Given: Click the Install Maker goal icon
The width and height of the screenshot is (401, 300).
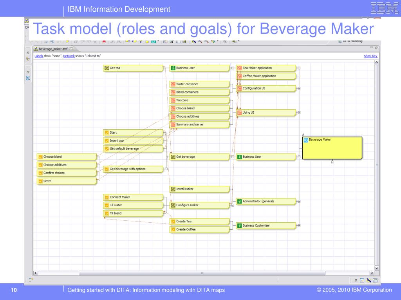Looking at the screenshot, I should click(173, 189).
